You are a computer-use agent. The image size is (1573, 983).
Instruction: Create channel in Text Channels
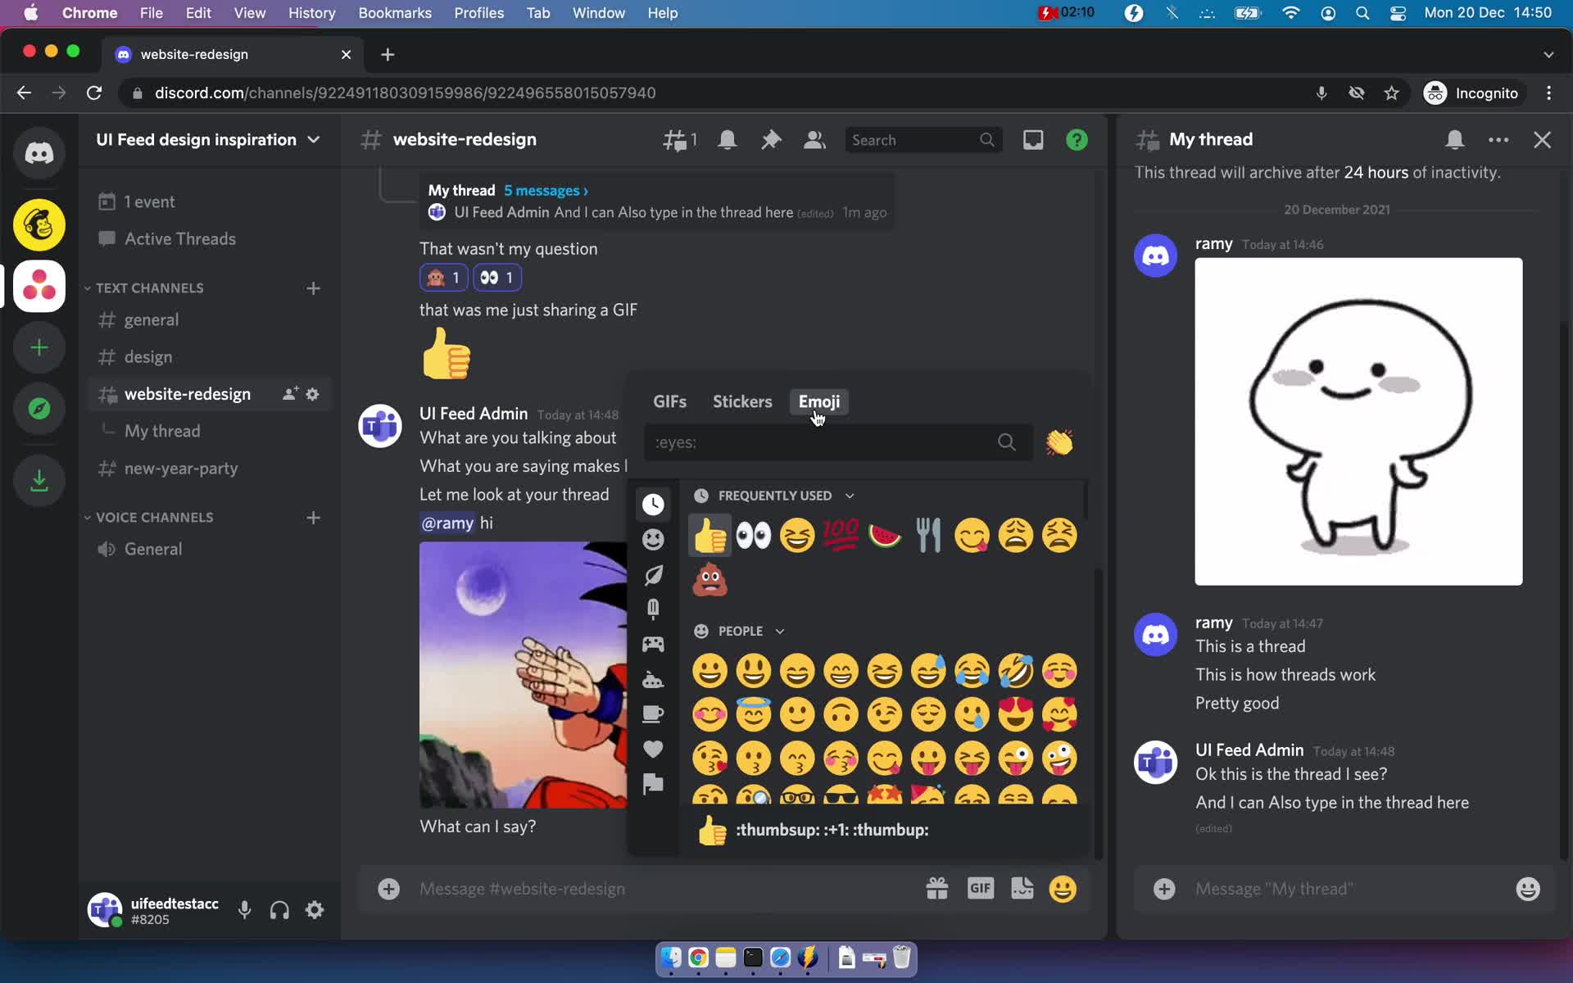[x=313, y=288]
